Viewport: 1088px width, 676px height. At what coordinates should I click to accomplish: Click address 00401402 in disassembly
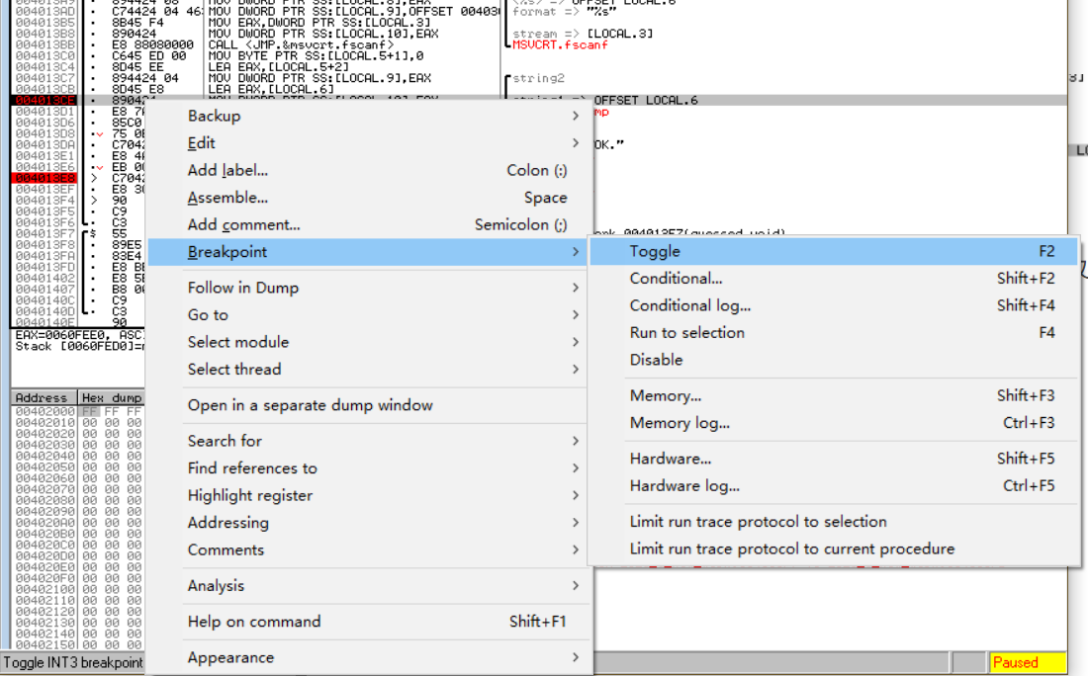45,278
